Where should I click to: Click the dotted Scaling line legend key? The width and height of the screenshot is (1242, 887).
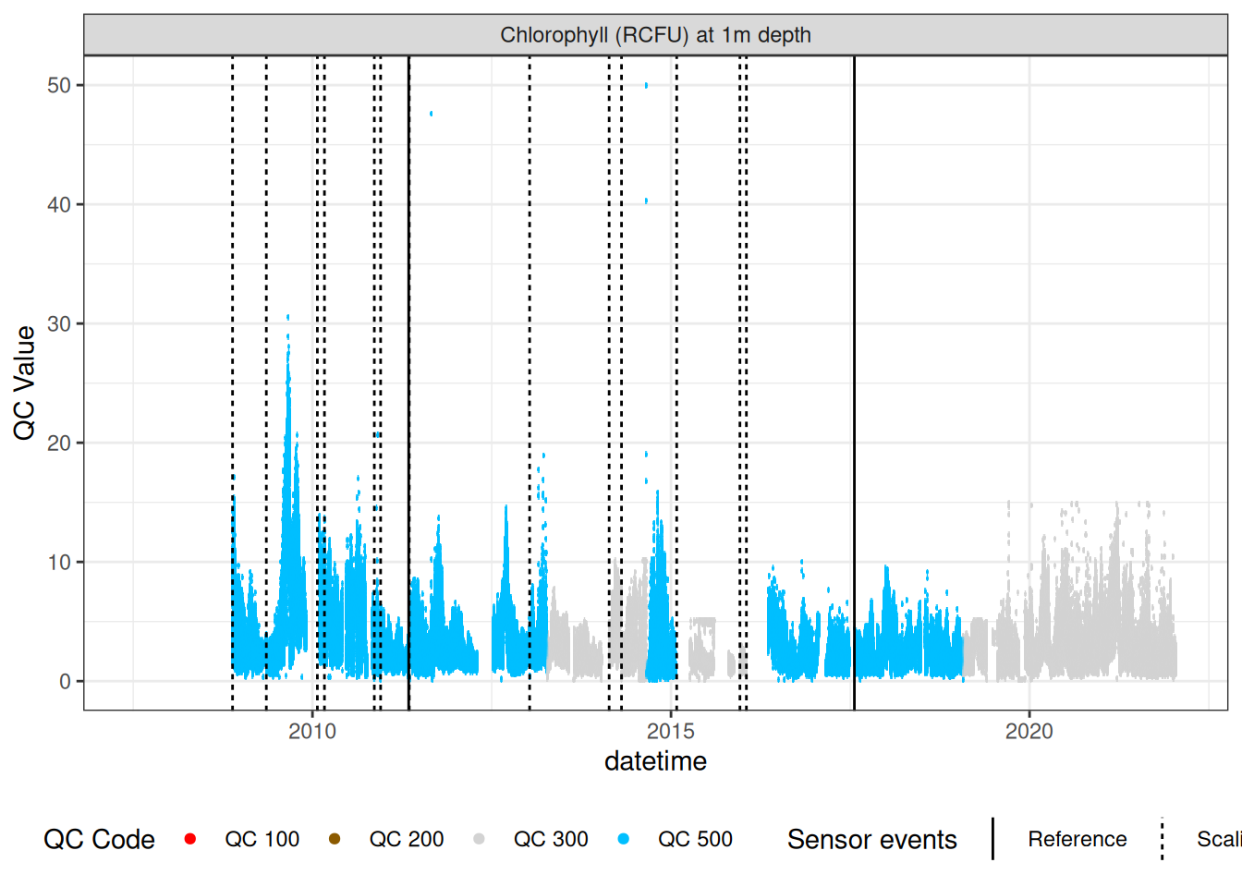(1162, 839)
